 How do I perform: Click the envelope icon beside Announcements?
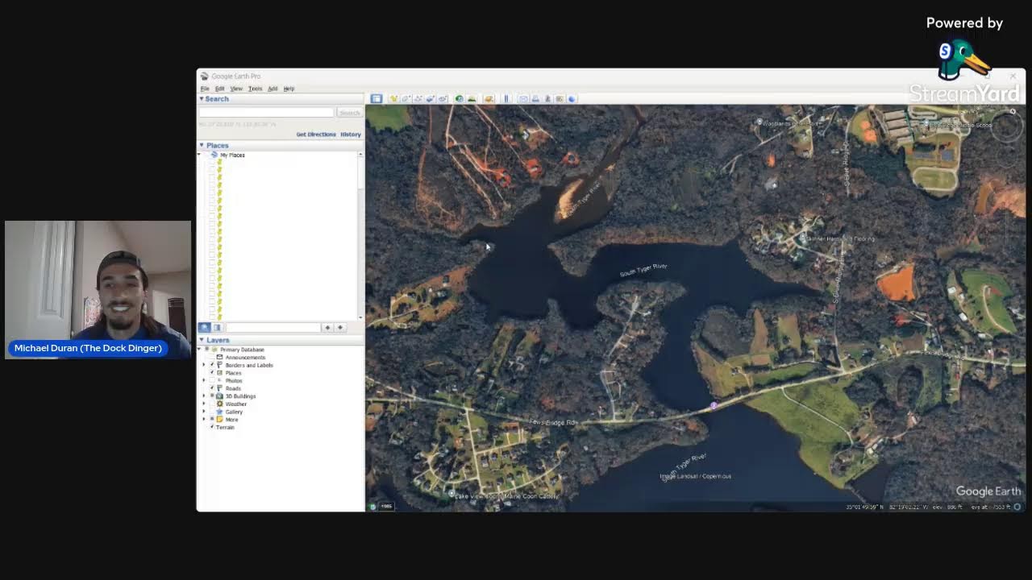(220, 358)
